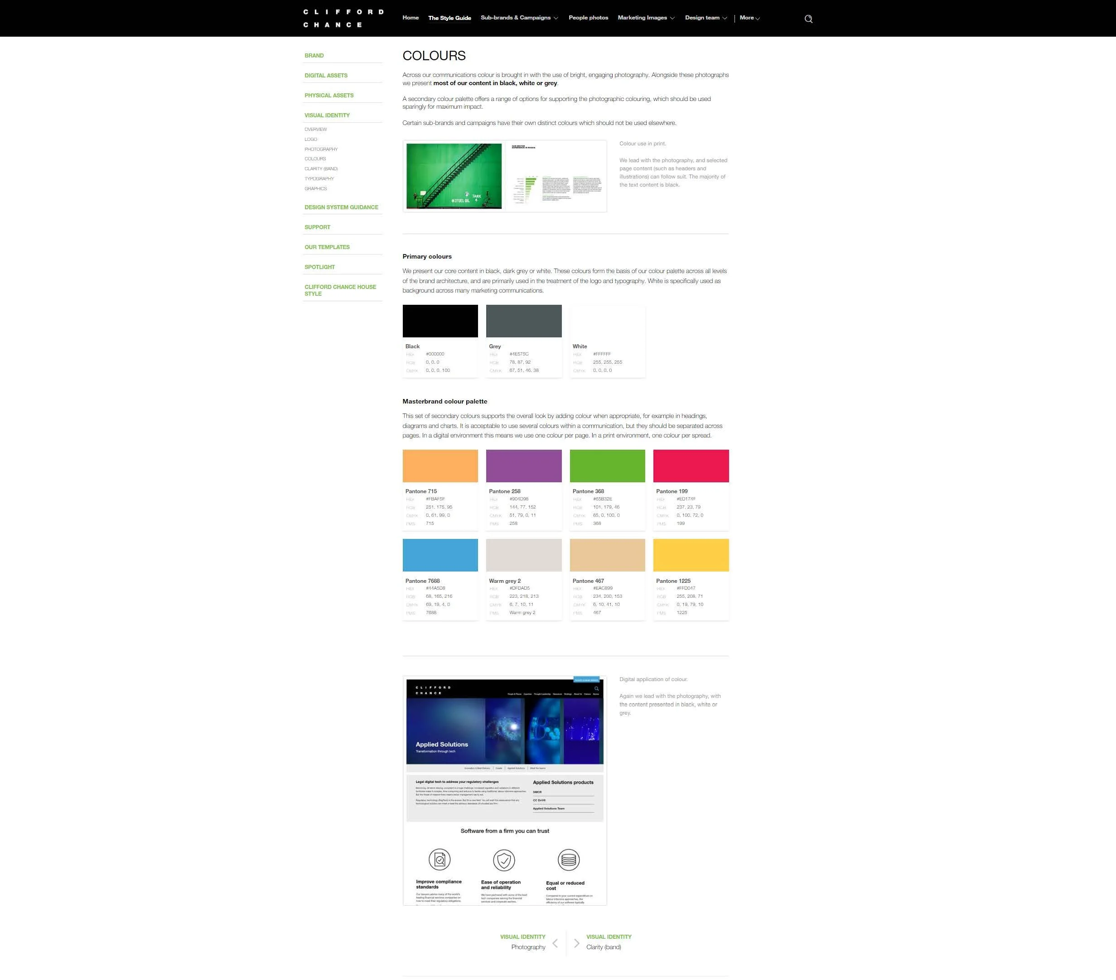Click the left chevron beside Photography
This screenshot has width=1116, height=980.
click(555, 943)
